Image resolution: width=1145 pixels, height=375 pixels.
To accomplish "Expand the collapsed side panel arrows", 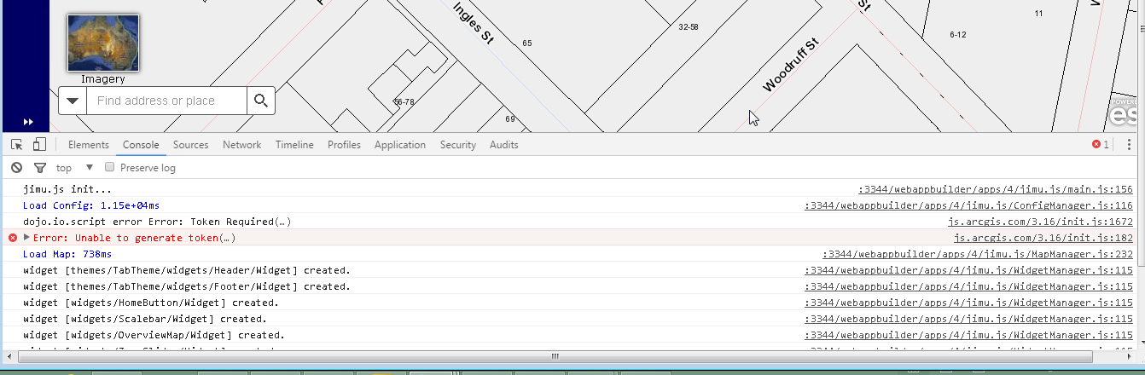I will pos(28,122).
